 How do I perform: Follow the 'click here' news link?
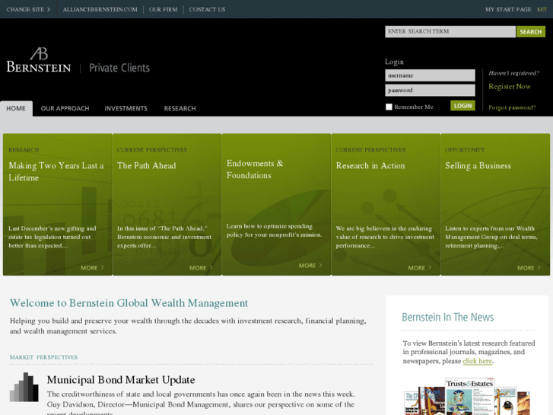[x=477, y=361]
